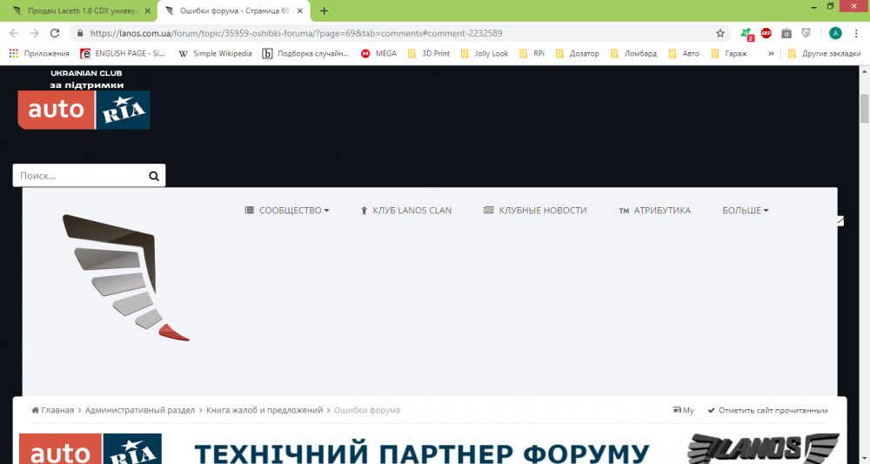Open Книга жалоб и предложений breadcrumb link

coord(264,410)
